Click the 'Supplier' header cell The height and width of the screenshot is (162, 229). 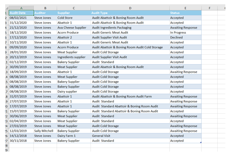click(74, 13)
